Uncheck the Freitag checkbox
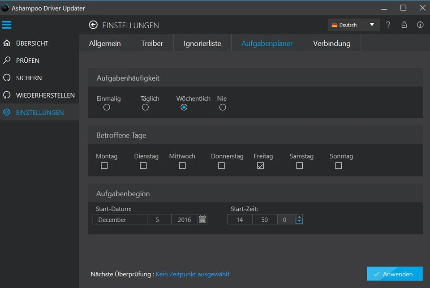This screenshot has width=430, height=288. coord(261,166)
